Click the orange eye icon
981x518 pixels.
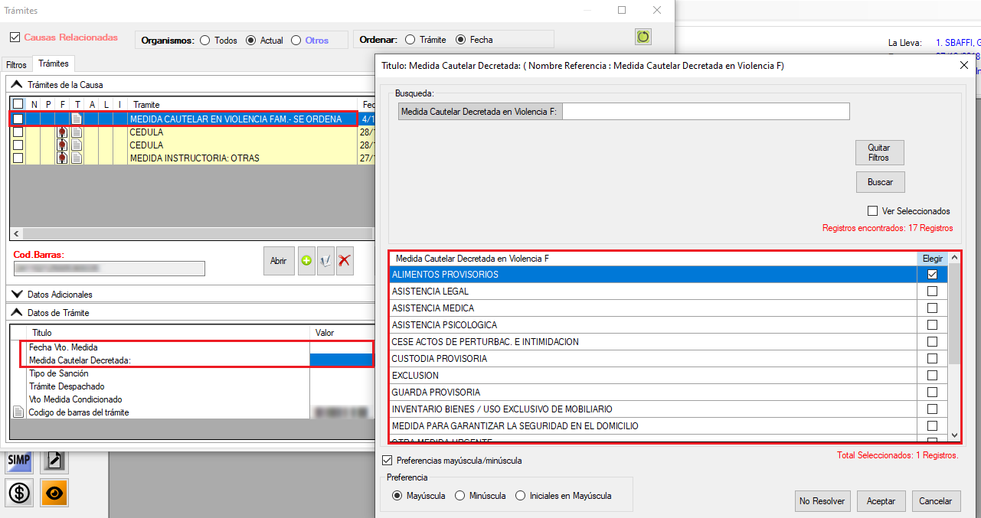[x=54, y=493]
